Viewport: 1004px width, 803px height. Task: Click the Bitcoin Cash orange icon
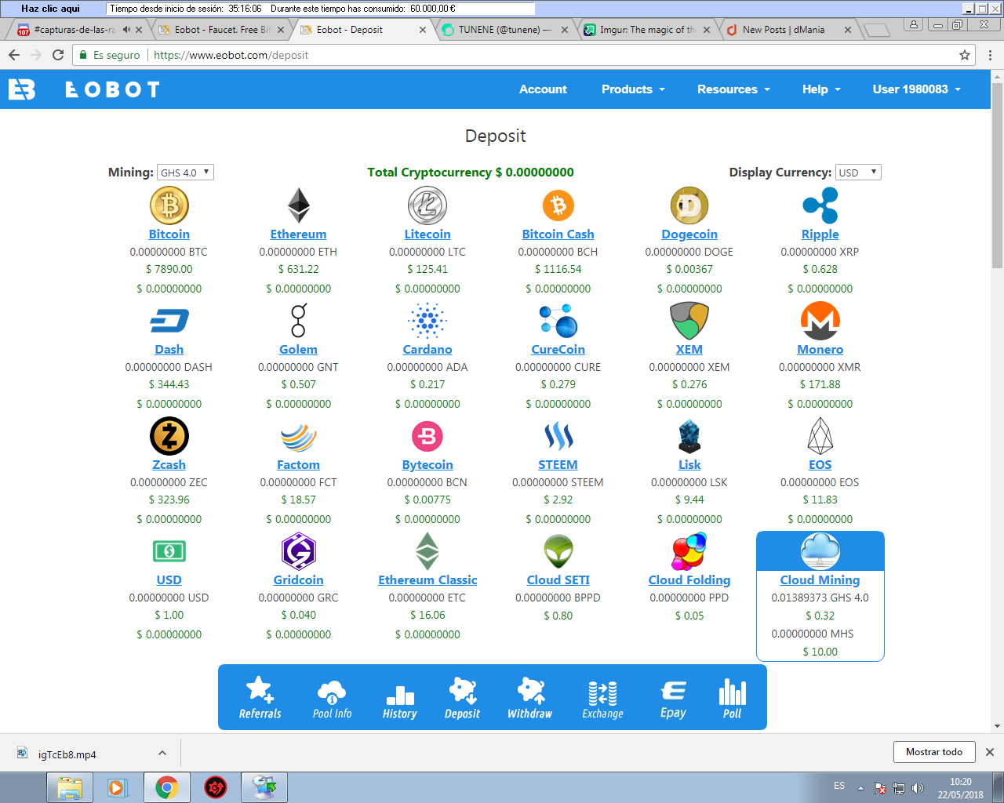[x=558, y=205]
